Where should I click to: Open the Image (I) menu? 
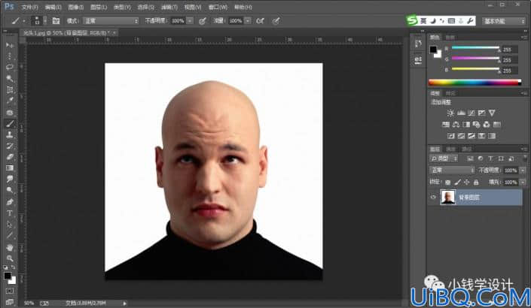pyautogui.click(x=76, y=7)
